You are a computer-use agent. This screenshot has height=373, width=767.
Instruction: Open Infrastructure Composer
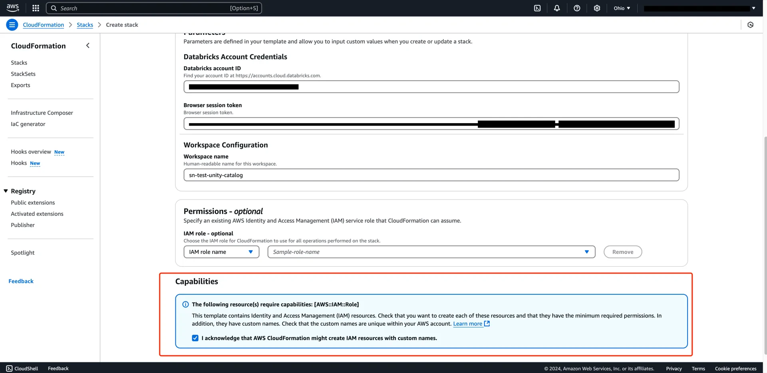42,113
